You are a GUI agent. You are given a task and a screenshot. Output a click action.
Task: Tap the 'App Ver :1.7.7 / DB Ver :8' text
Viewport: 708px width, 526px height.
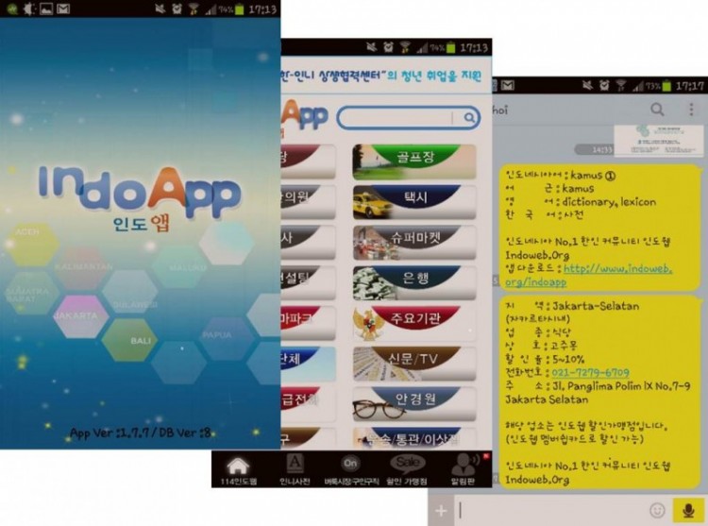click(141, 433)
